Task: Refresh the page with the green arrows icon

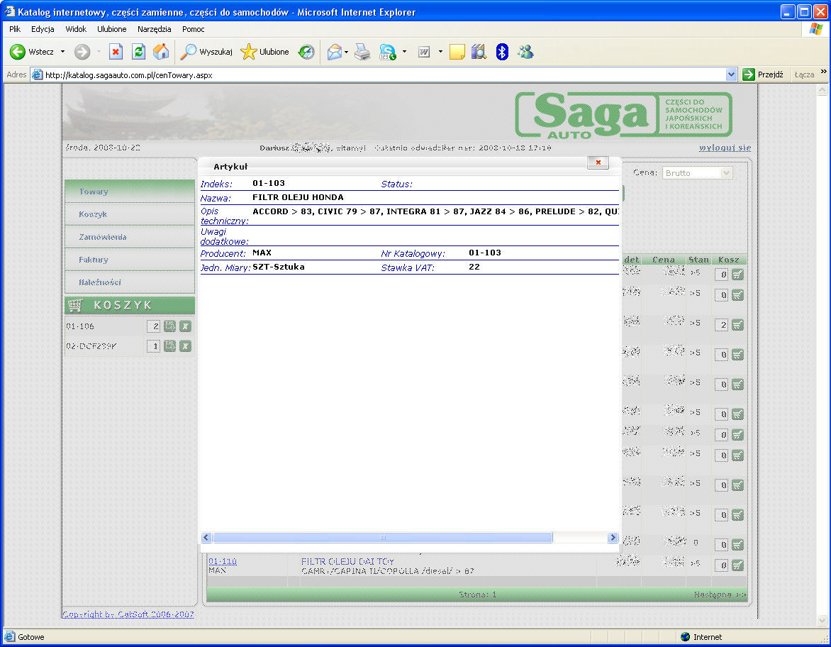Action: [138, 52]
